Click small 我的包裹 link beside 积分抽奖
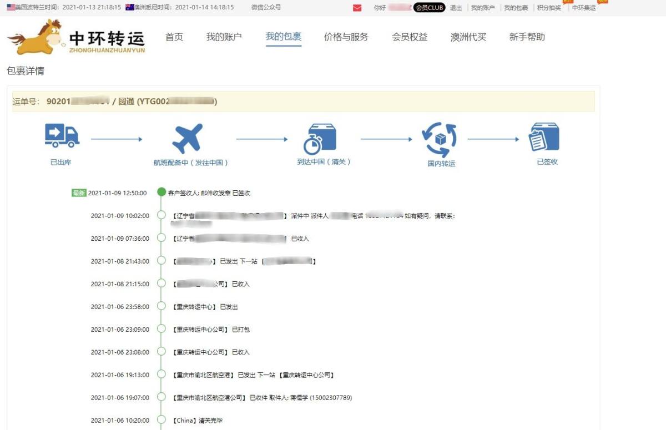Image resolution: width=666 pixels, height=430 pixels. (516, 8)
